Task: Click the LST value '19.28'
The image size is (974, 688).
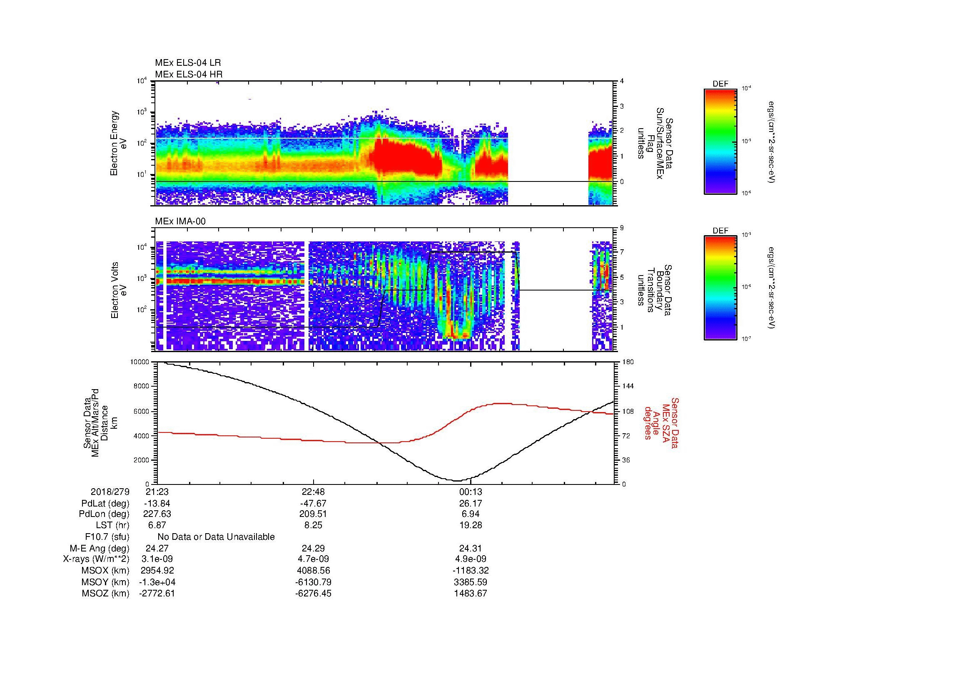Action: (471, 525)
